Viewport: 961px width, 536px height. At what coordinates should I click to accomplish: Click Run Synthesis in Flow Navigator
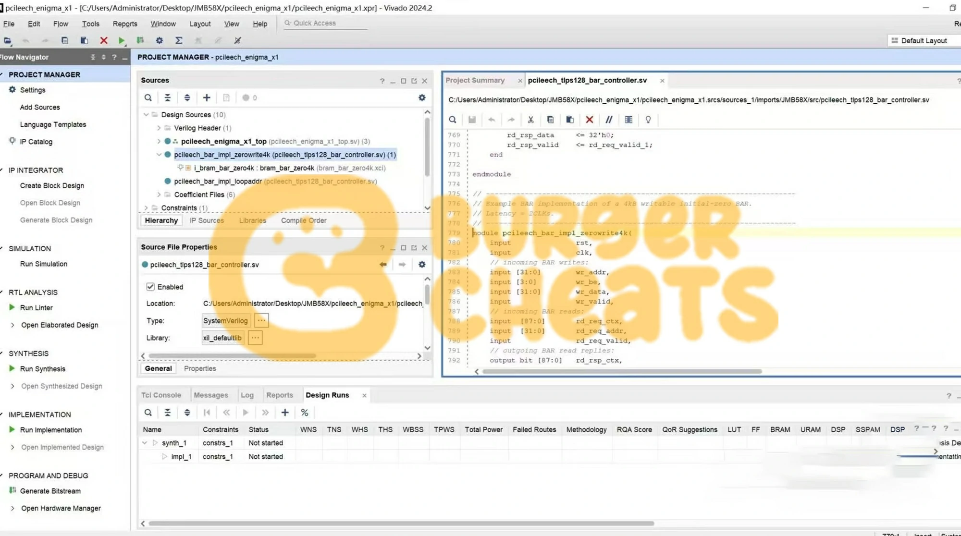click(x=43, y=369)
